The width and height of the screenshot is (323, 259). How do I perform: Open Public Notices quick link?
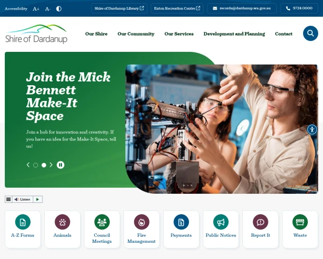tap(221, 229)
